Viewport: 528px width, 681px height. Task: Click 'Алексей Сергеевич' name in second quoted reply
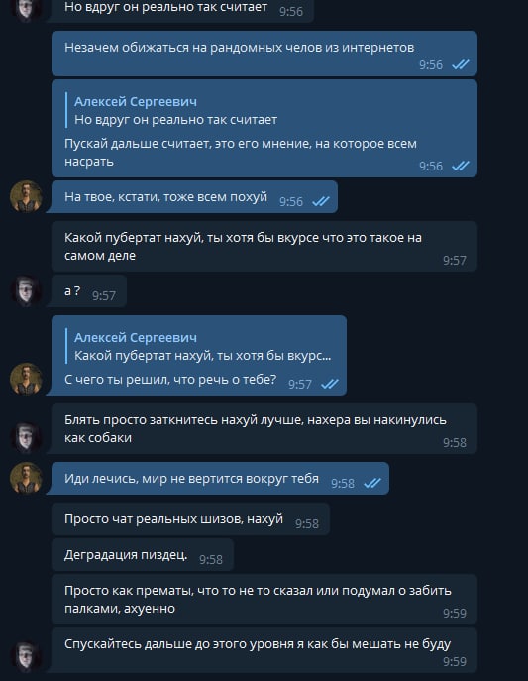click(136, 337)
